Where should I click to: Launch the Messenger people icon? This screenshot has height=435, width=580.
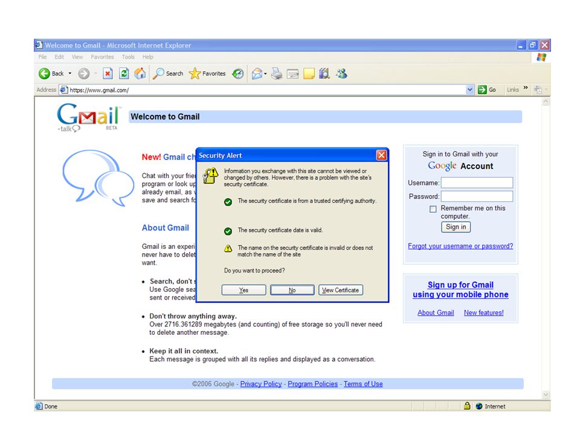tap(341, 74)
